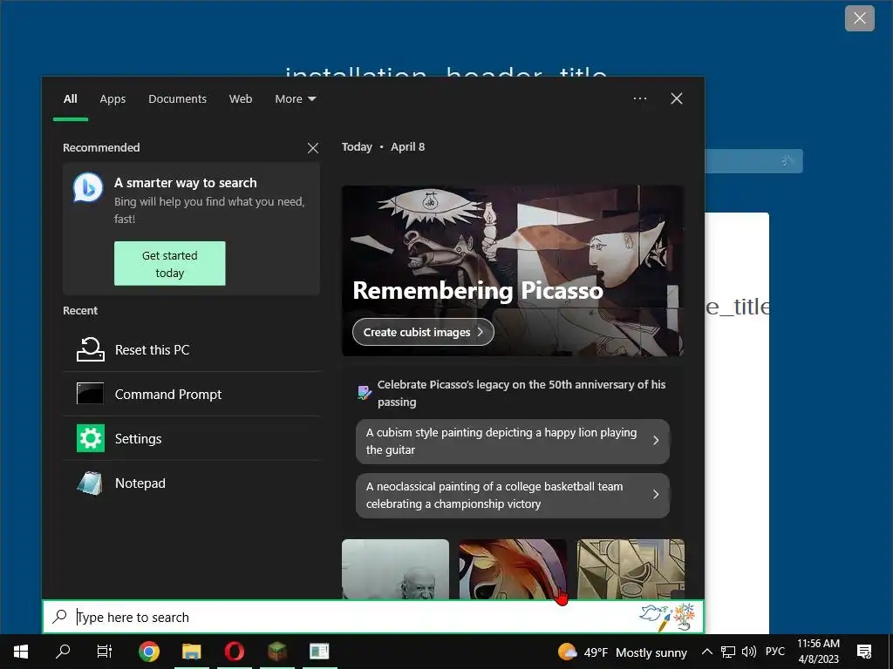Open the colorful abstract painting thumbnail
Screen dimensions: 893x669
[513, 569]
